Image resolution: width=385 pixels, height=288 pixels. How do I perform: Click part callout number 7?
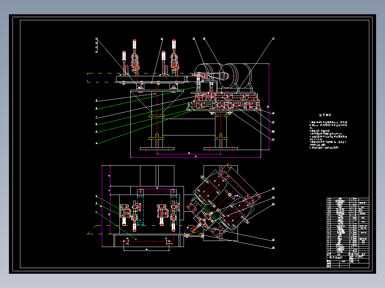click(96, 117)
